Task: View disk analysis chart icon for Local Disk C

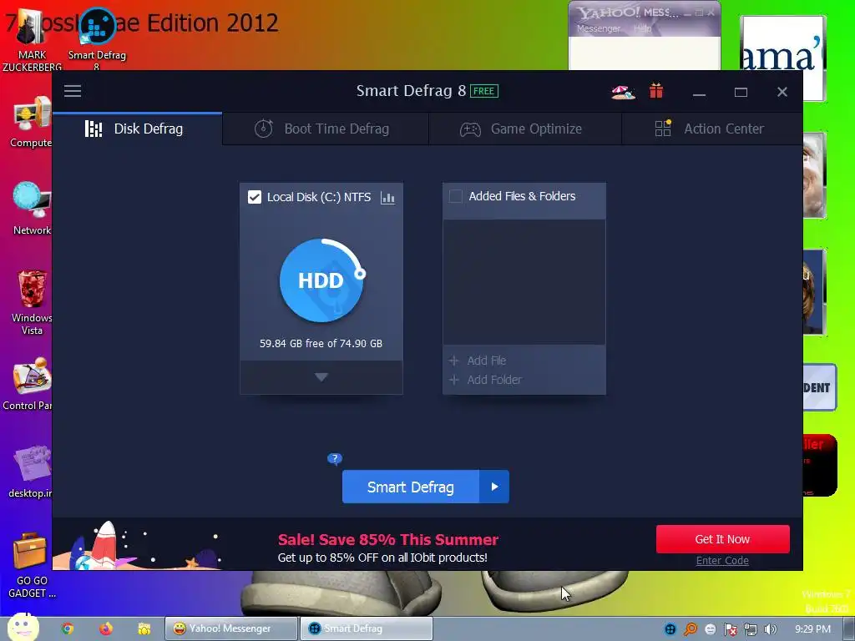Action: (x=387, y=197)
